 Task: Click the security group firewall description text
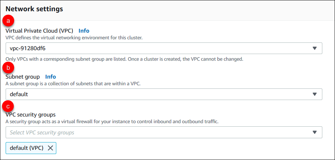(x=112, y=121)
